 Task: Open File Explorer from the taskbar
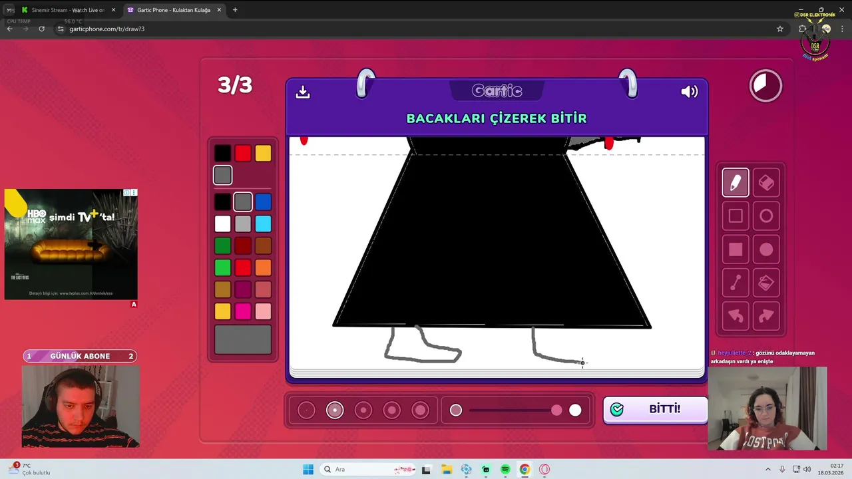446,470
